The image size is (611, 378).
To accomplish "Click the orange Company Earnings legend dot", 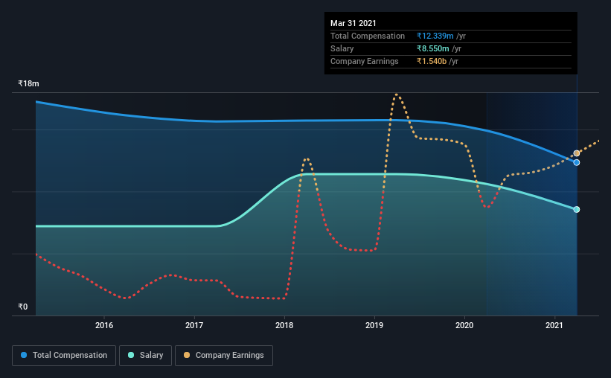I will click(187, 355).
